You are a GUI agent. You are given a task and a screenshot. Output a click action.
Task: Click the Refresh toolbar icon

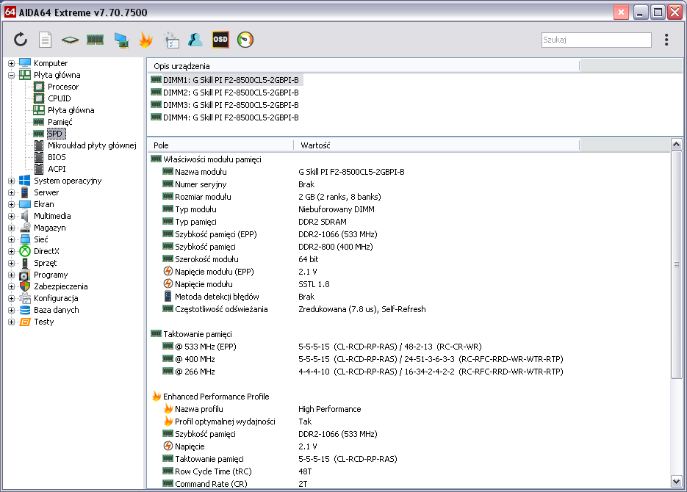pyautogui.click(x=21, y=40)
